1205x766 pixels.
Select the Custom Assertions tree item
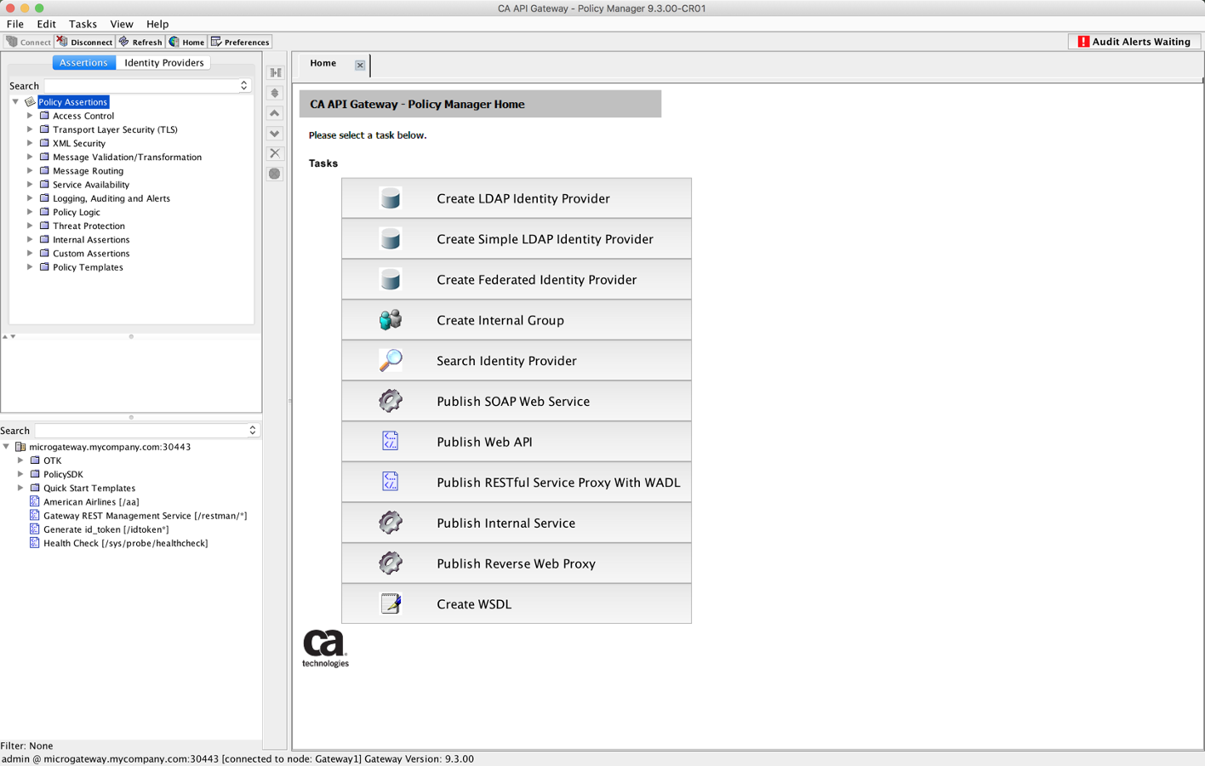click(x=91, y=254)
